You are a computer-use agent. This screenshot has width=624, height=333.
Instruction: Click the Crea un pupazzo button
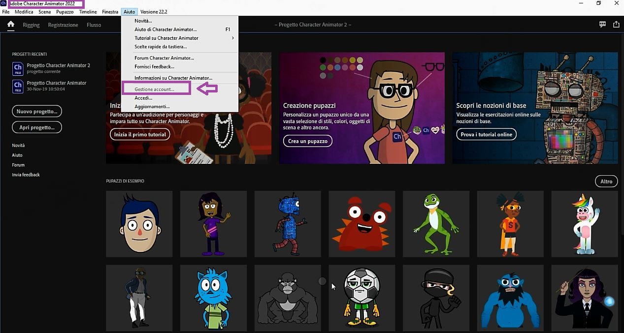(307, 141)
